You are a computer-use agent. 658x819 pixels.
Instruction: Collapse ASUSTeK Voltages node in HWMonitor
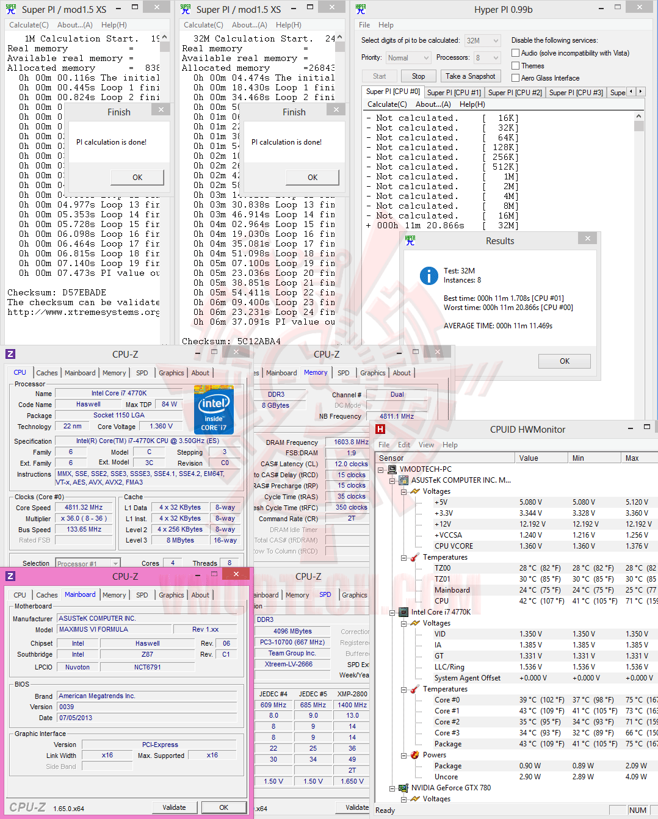[403, 492]
